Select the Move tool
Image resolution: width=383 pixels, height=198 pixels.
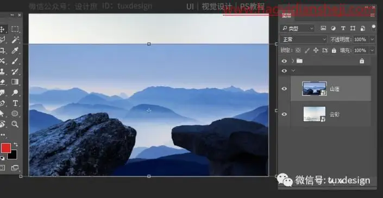(x=2, y=29)
